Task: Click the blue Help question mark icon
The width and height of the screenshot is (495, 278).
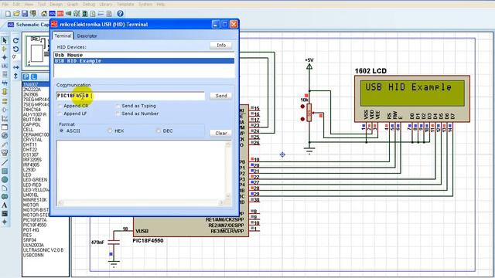Action: click(x=120, y=14)
